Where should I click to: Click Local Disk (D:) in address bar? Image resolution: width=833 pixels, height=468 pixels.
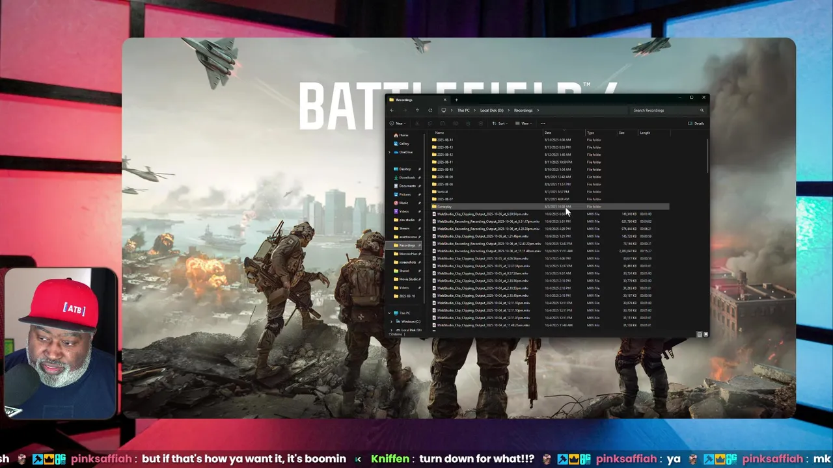point(491,110)
